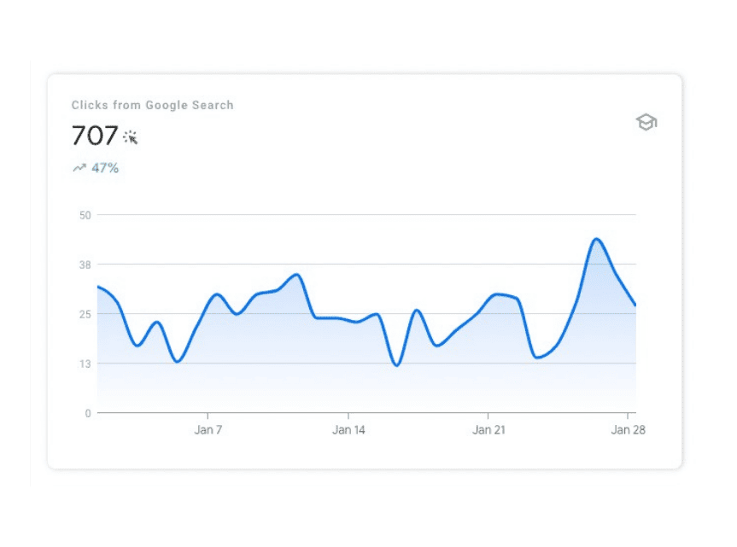
Task: Click the Jan 28 axis label
Action: pos(628,429)
